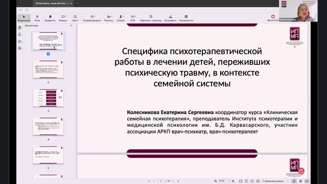Click the page layout icon before Дневной режим

coord(258,181)
